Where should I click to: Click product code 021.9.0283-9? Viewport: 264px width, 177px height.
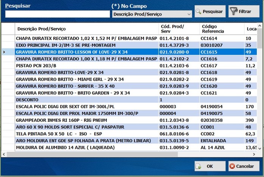[x=174, y=86]
